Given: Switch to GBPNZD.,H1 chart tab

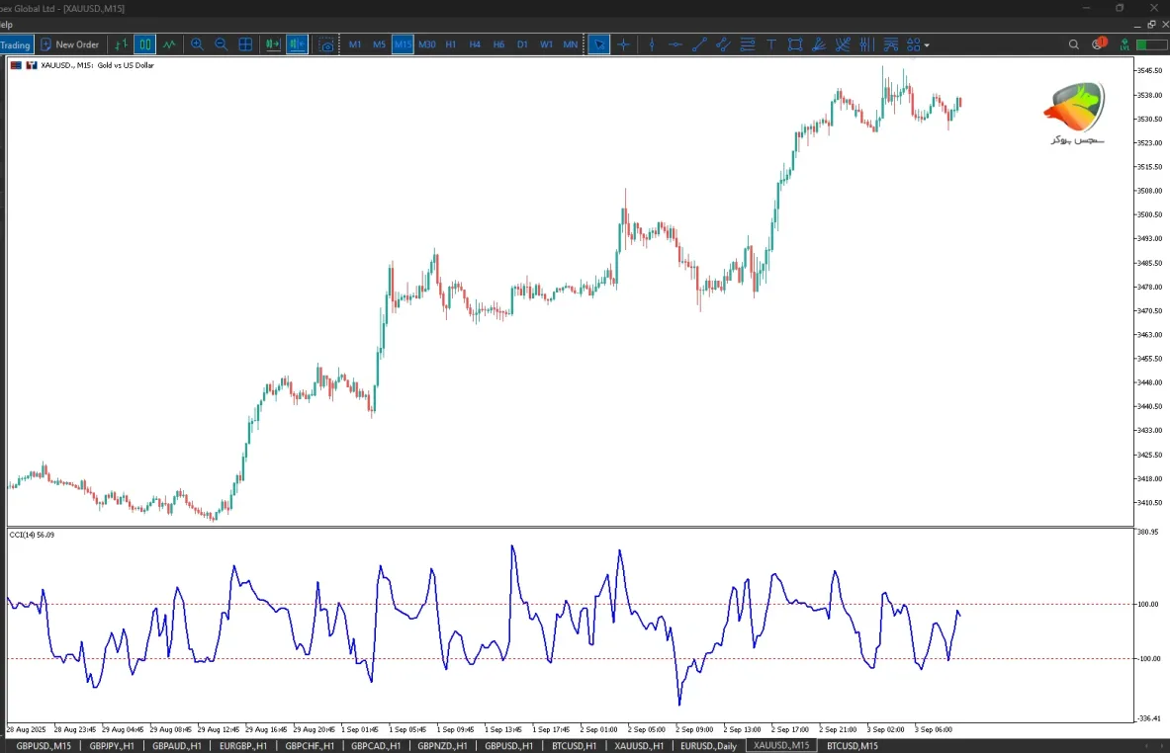Looking at the screenshot, I should [442, 745].
